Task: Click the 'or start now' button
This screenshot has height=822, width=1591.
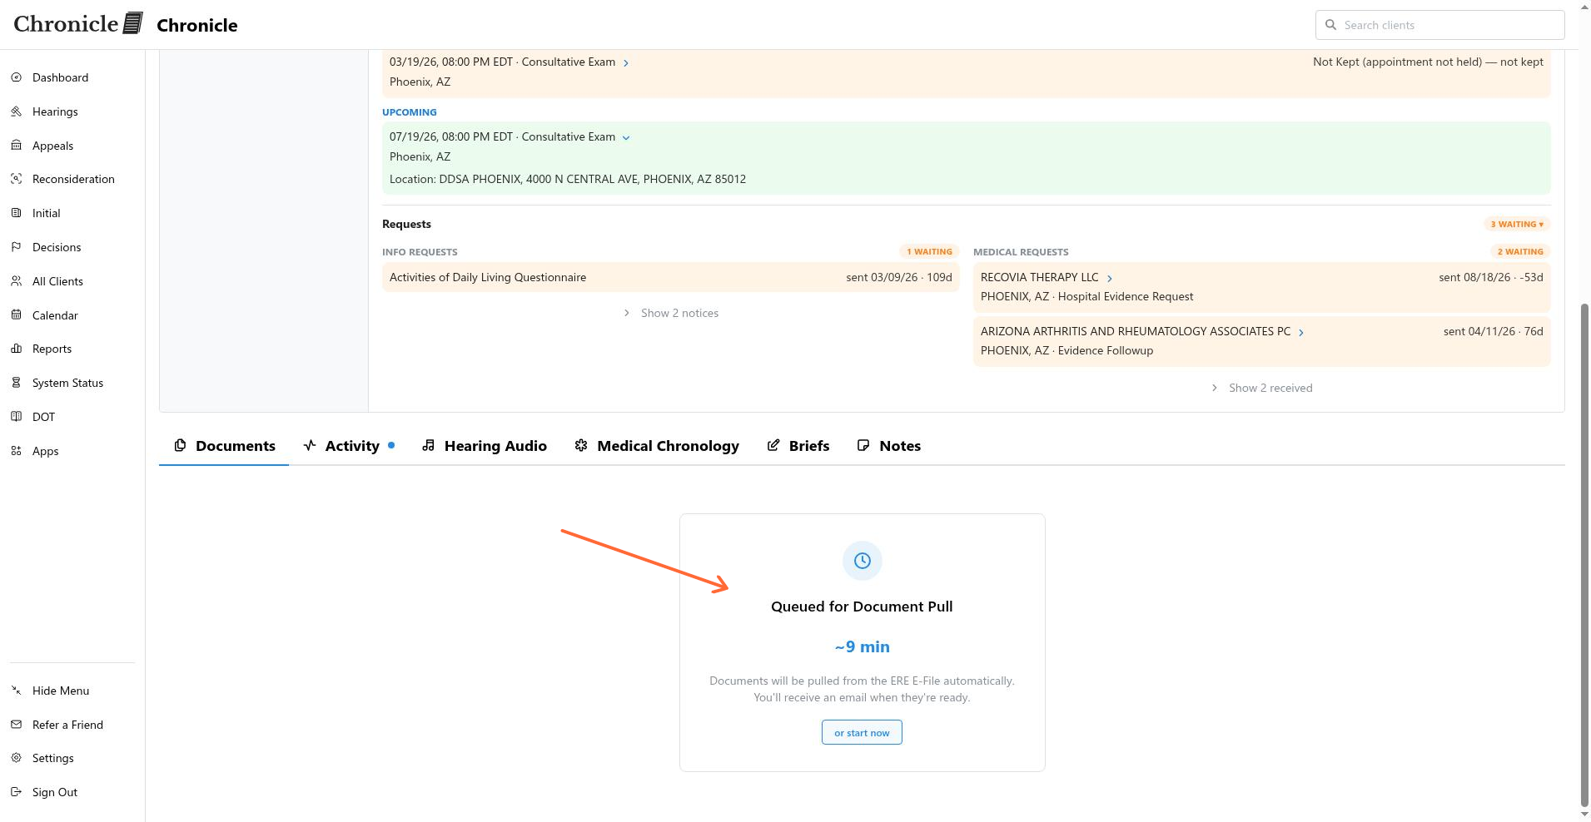Action: pos(862,733)
